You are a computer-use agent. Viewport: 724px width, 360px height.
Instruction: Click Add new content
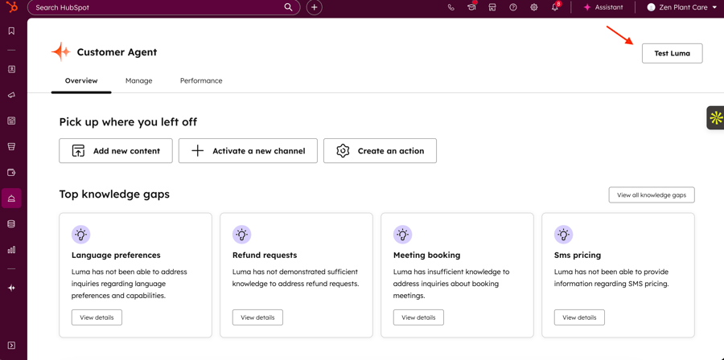click(116, 151)
